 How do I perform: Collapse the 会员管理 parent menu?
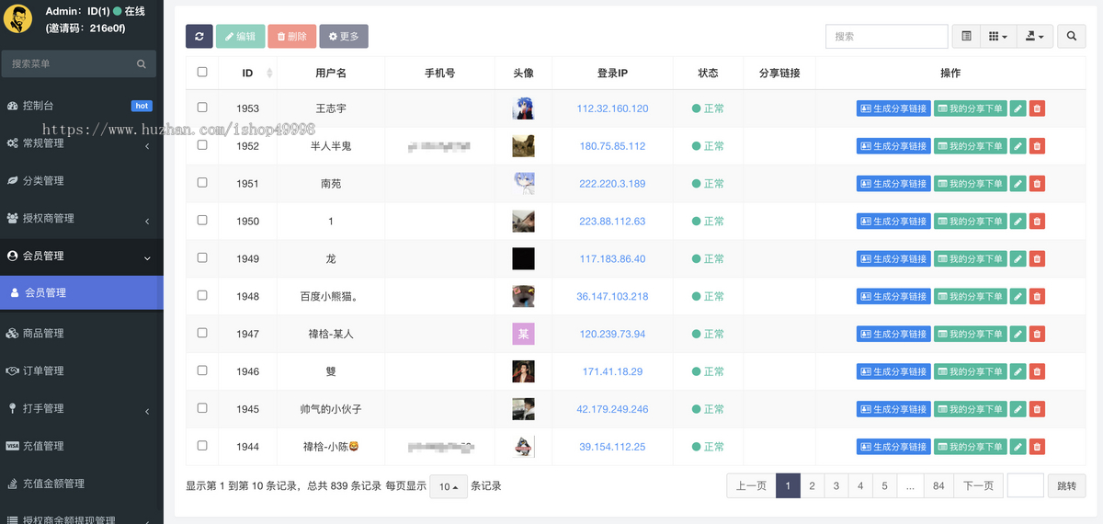(x=82, y=256)
